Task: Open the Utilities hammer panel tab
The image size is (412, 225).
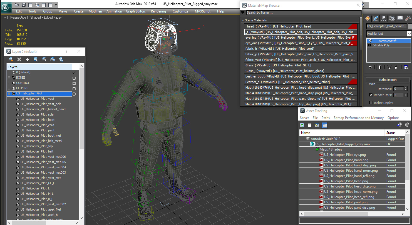Action: (x=408, y=18)
